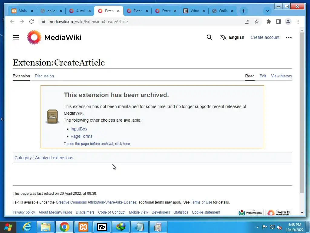Show hidden tray icons arrow
Image resolution: width=310 pixels, height=233 pixels.
click(257, 227)
